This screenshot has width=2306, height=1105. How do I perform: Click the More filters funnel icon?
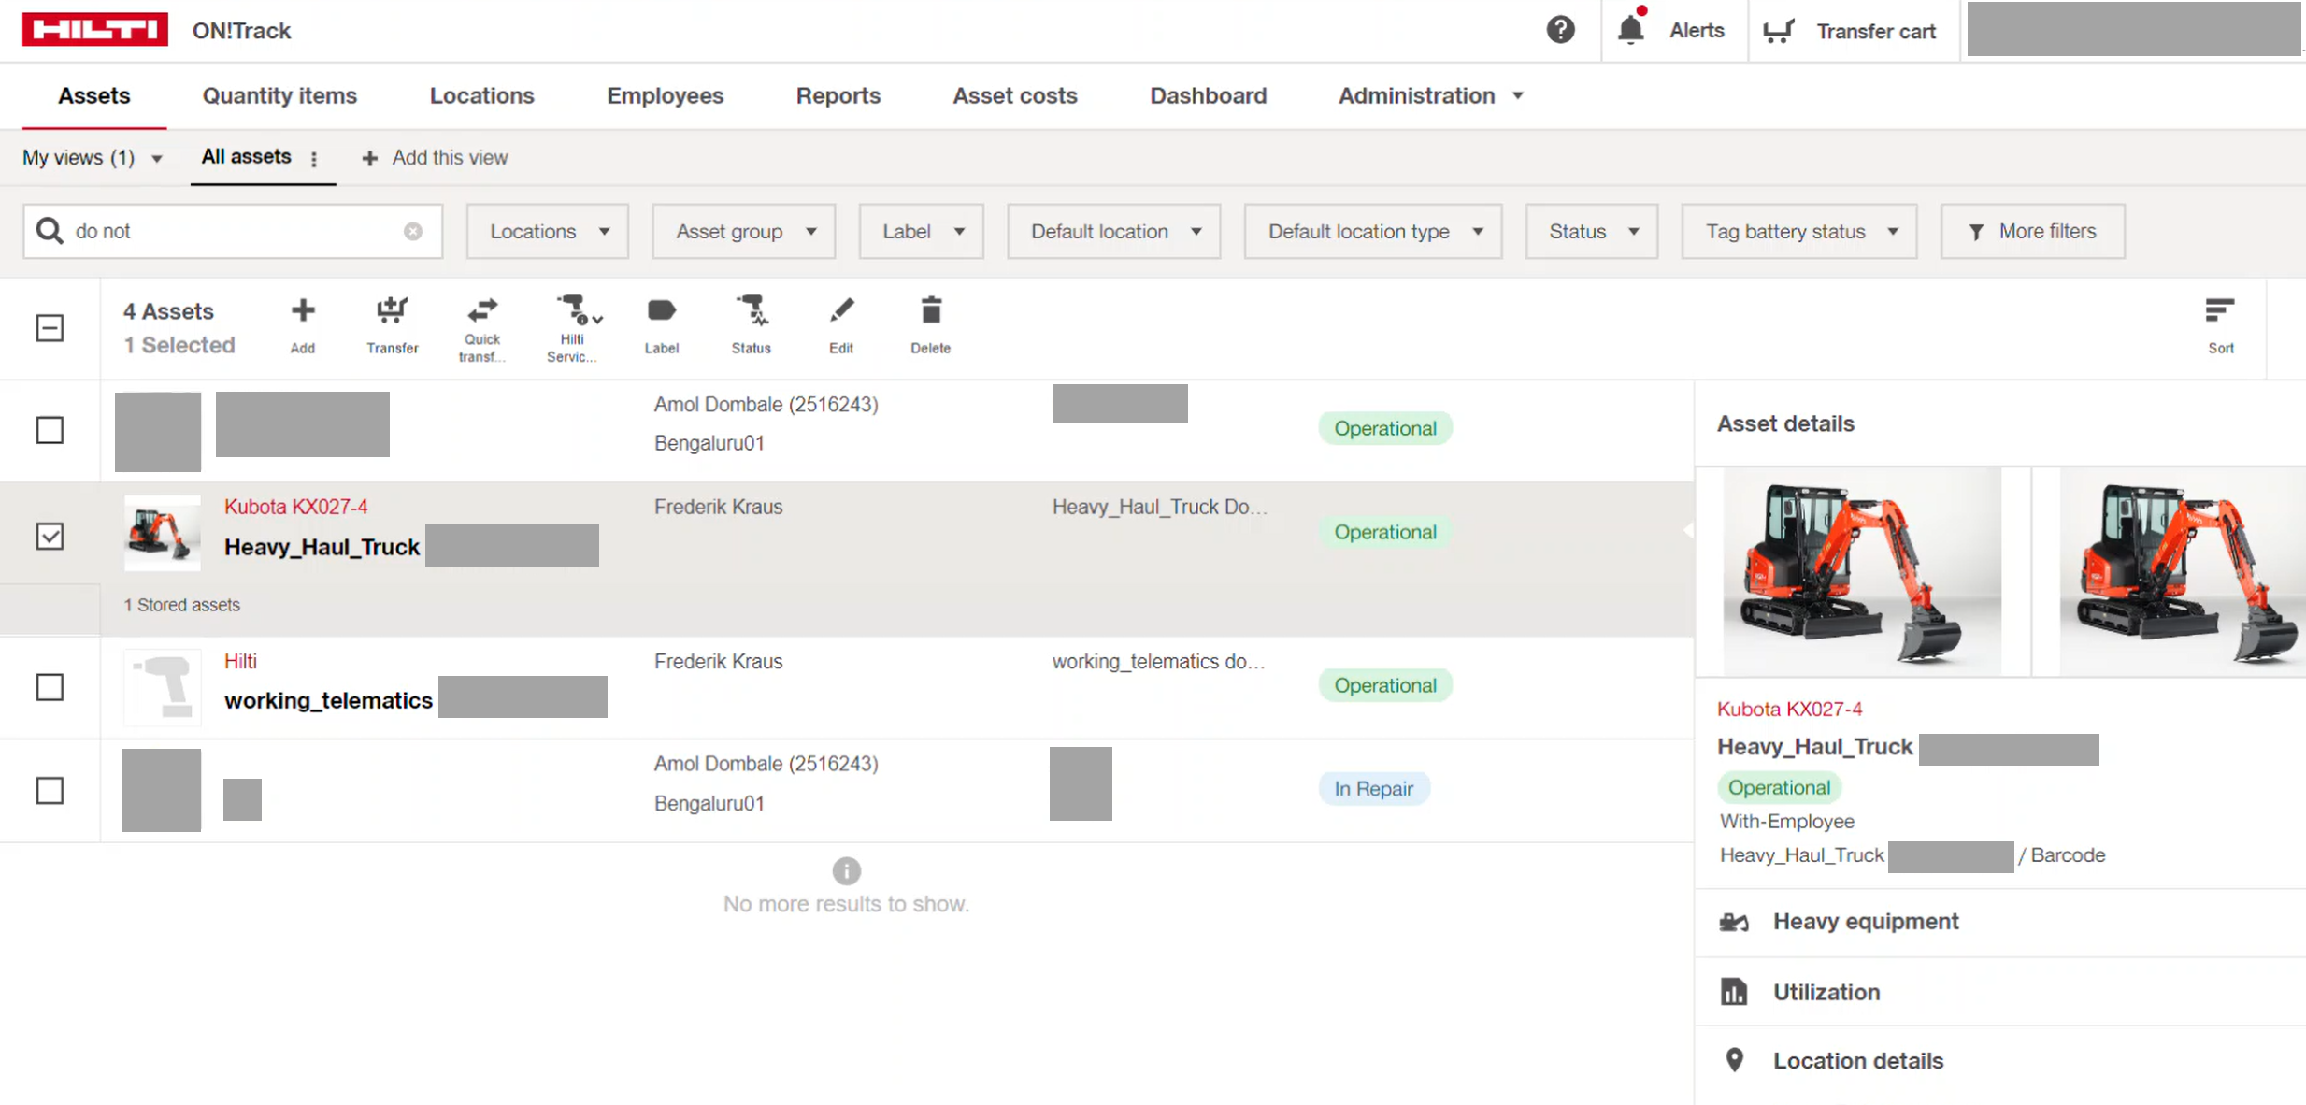[1976, 232]
